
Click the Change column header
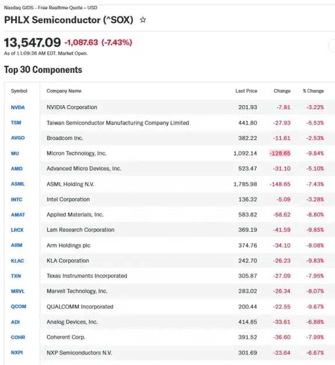(x=282, y=91)
